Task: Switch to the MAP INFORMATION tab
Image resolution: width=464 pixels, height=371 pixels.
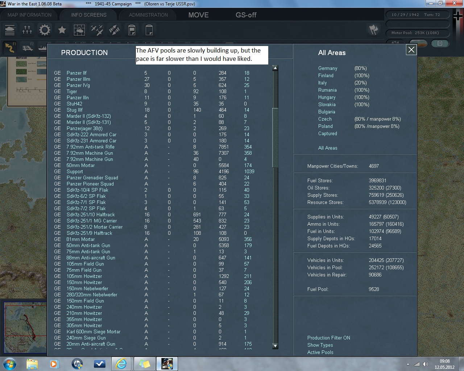Action: 30,15
